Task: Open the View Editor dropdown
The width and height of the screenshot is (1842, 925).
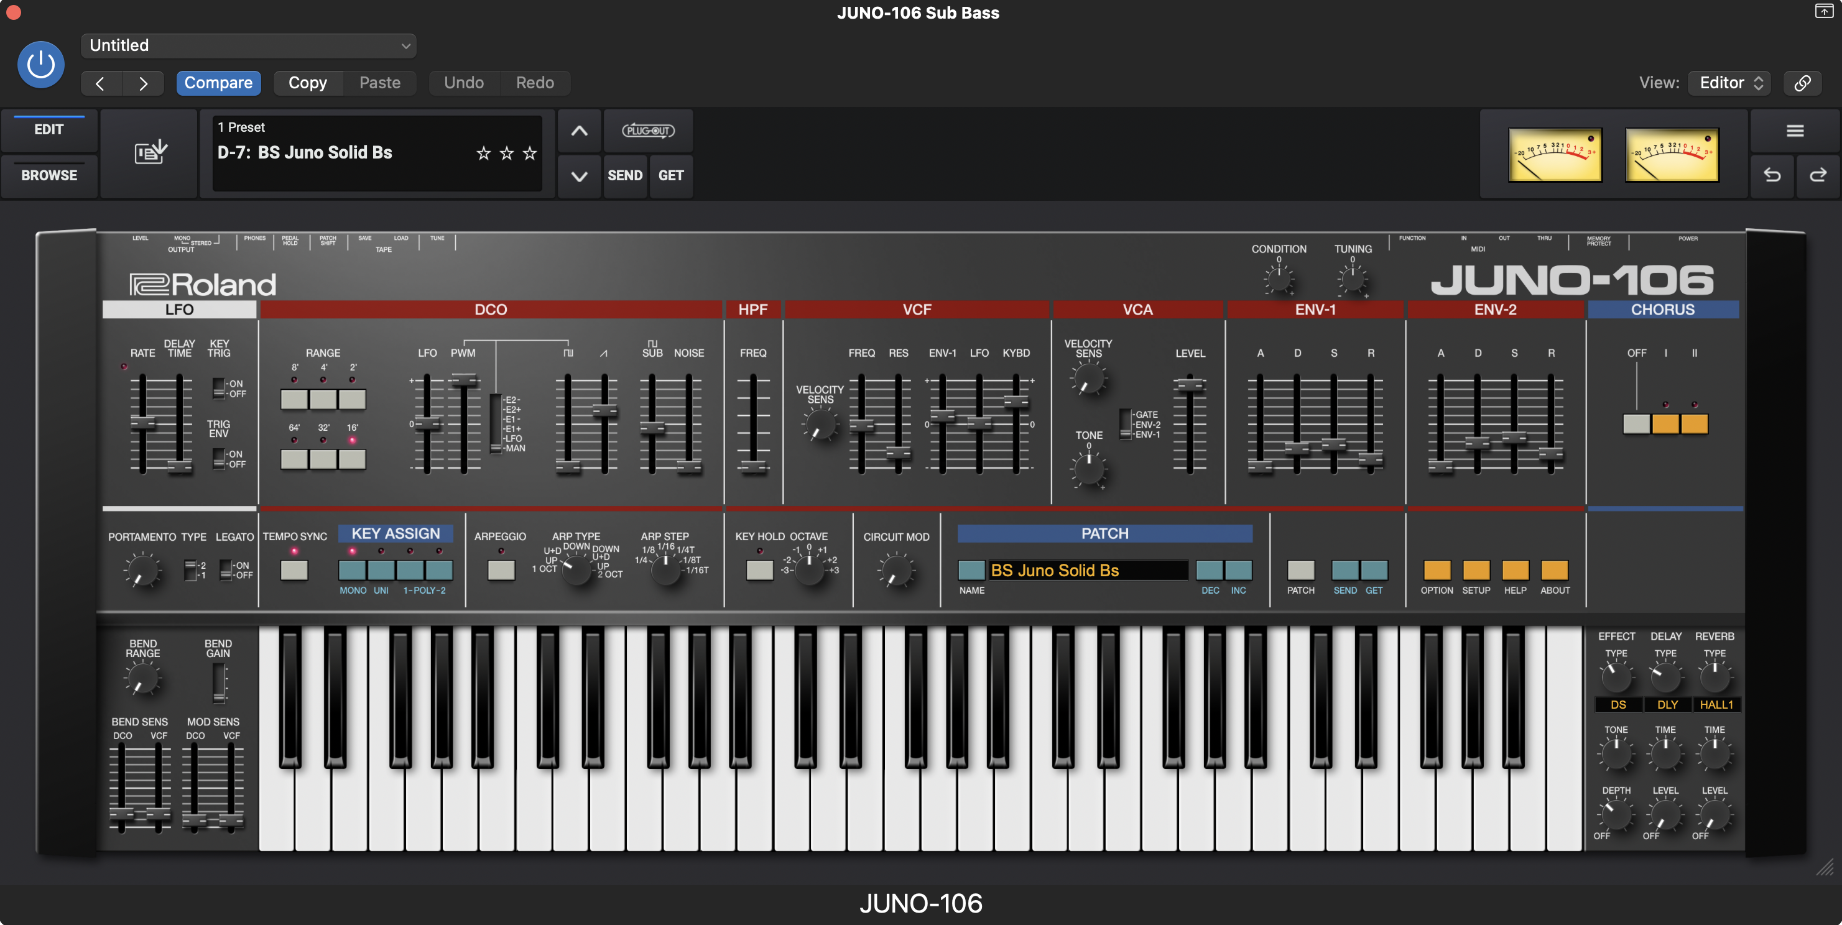Action: (1729, 83)
